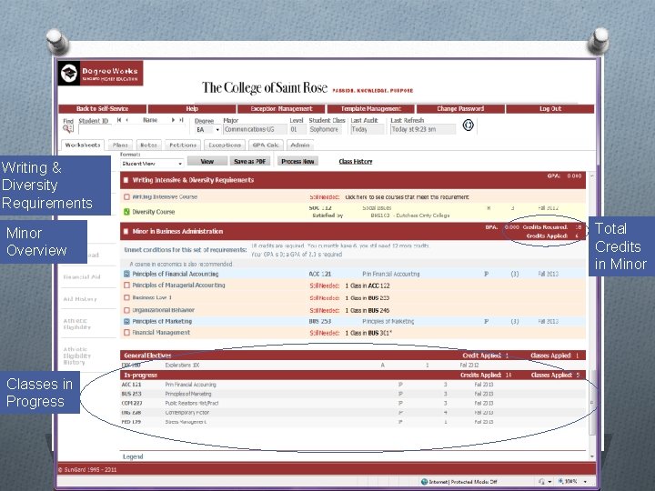Screen dimensions: 655x491
Task: Toggle the Minor in Business Administration header checkbox
Action: tap(126, 231)
